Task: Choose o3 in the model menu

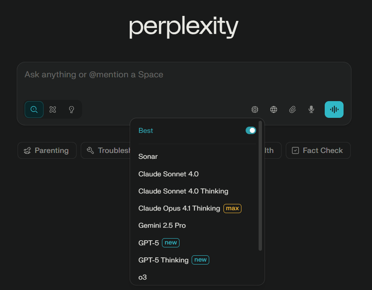Action: point(142,277)
